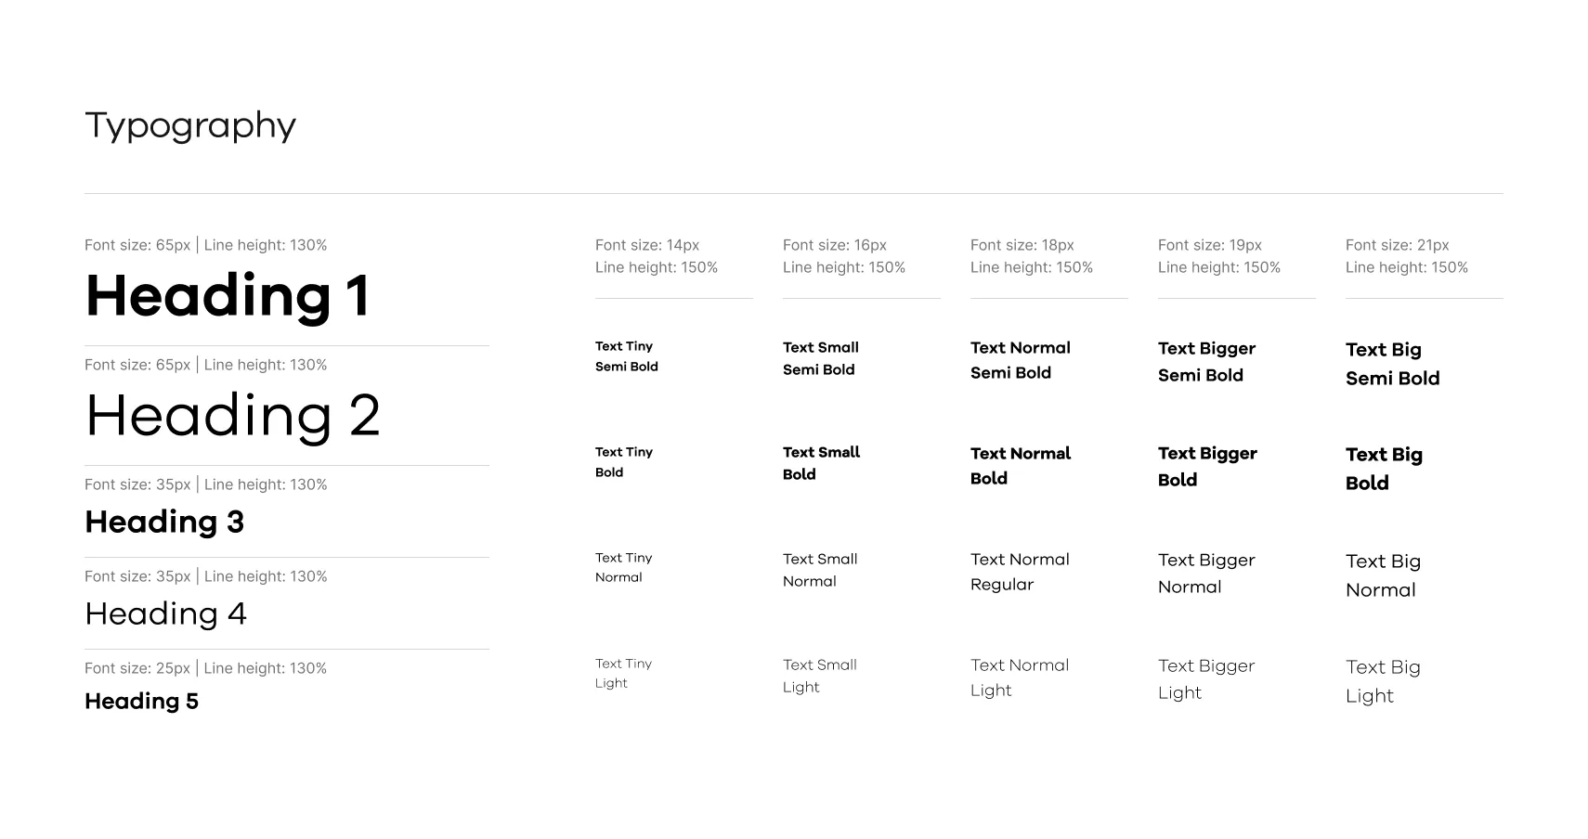This screenshot has height=839, width=1588.
Task: Select the Text Small Bold style
Action: (x=821, y=462)
